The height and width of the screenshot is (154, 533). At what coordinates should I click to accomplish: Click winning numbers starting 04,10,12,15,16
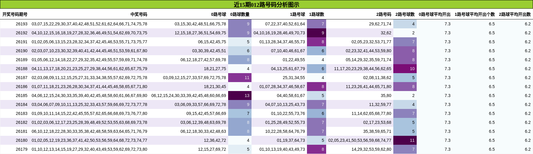click(x=89, y=33)
